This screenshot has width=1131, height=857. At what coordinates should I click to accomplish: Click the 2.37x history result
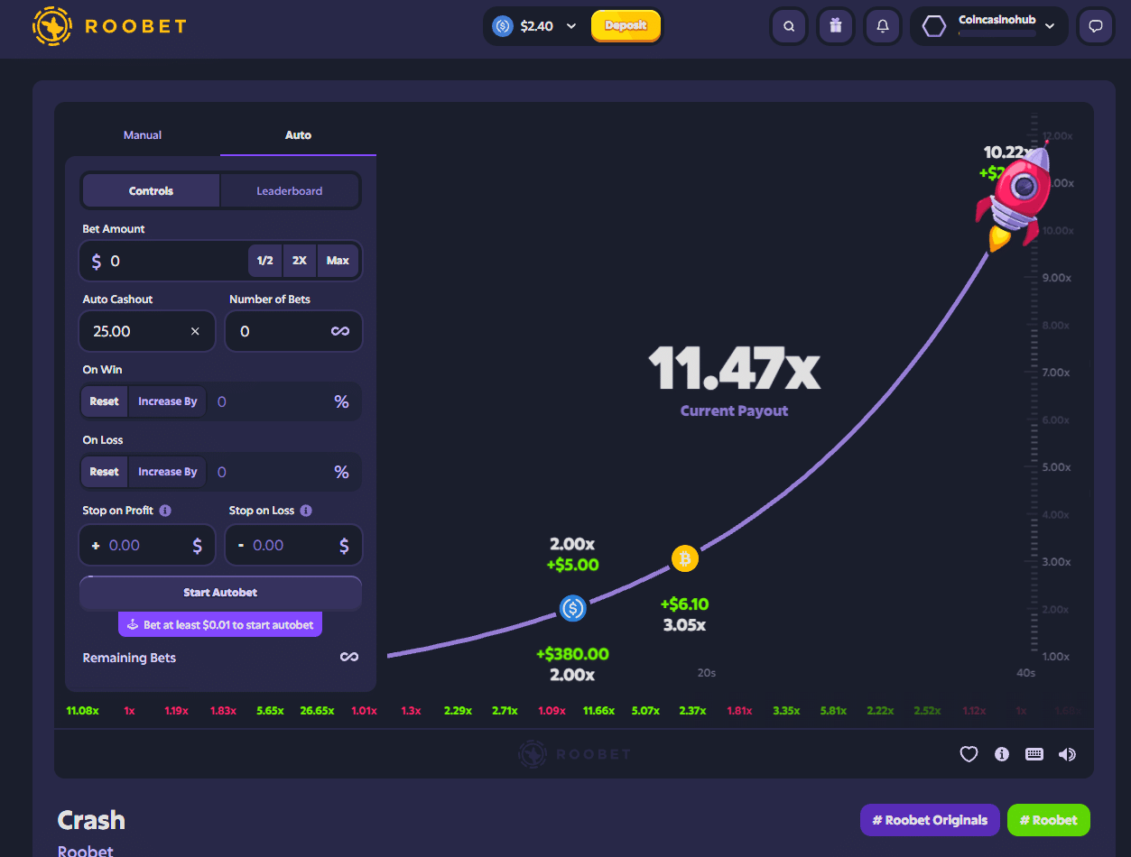[692, 711]
